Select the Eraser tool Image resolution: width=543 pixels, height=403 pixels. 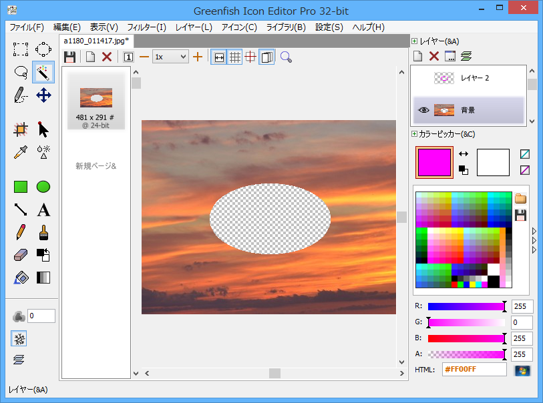(x=21, y=255)
